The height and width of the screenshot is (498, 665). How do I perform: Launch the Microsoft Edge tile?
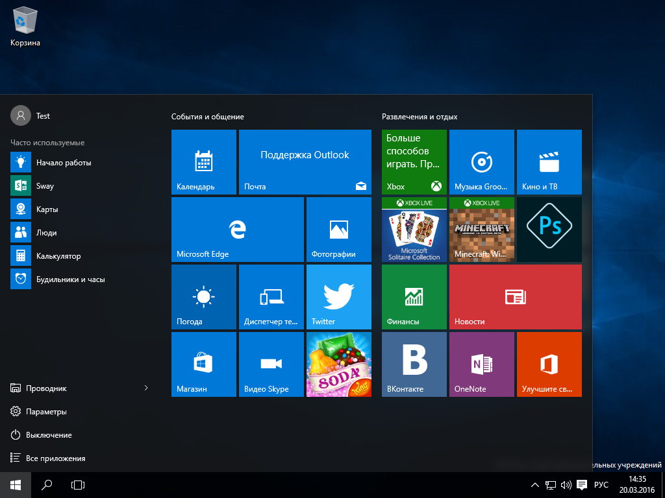238,230
